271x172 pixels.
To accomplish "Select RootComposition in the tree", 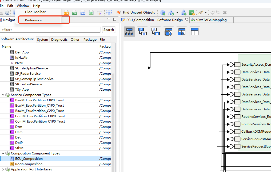I will click(29, 164).
